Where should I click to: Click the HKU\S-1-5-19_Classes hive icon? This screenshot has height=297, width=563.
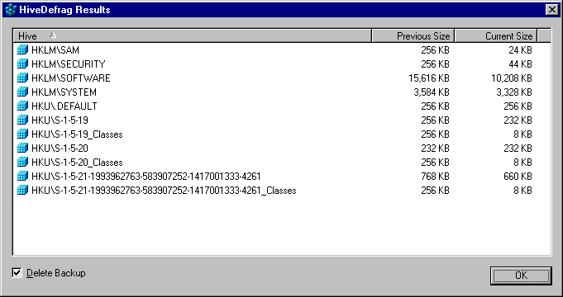22,134
